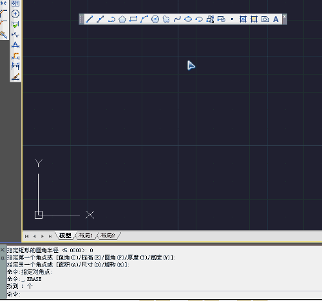Viewport: 322px width, 301px height.
Task: Switch to the 布局2 layout tab
Action: coord(108,235)
